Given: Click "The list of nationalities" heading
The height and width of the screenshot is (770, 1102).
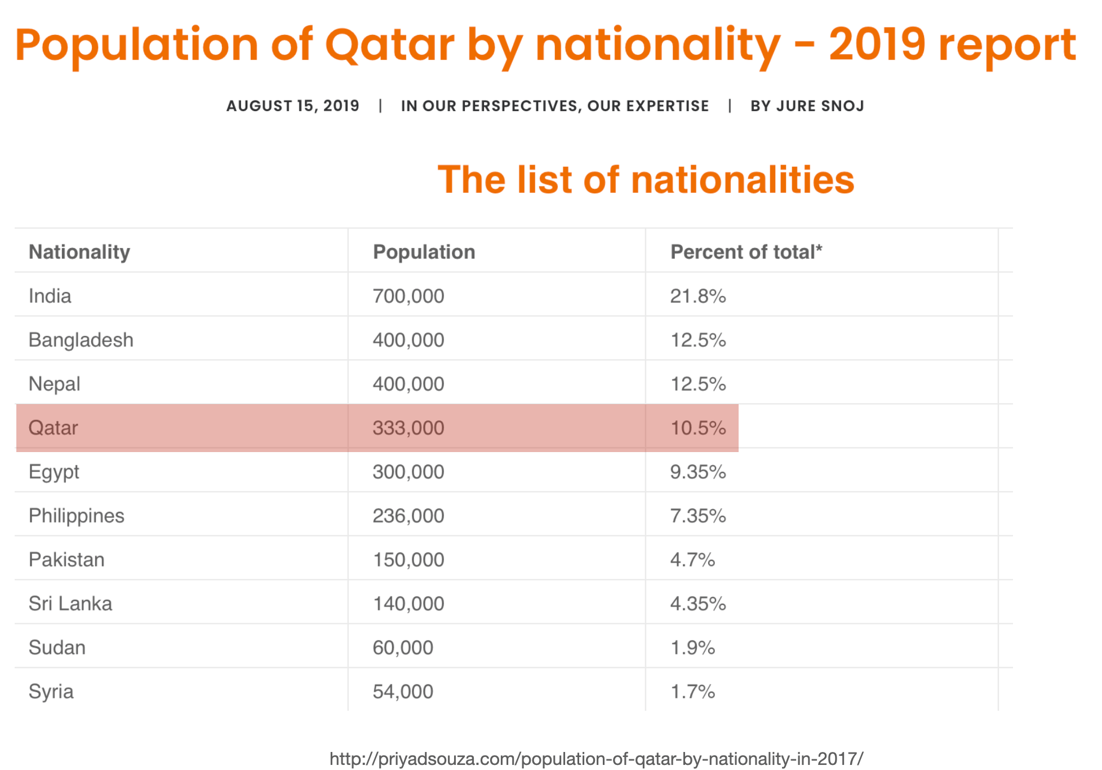Looking at the screenshot, I should coord(646,180).
